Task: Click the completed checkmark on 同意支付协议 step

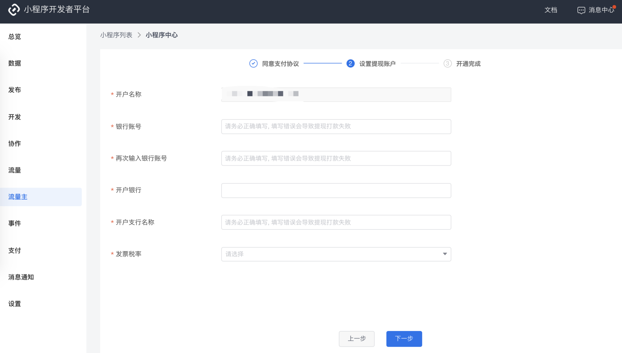Action: 253,64
